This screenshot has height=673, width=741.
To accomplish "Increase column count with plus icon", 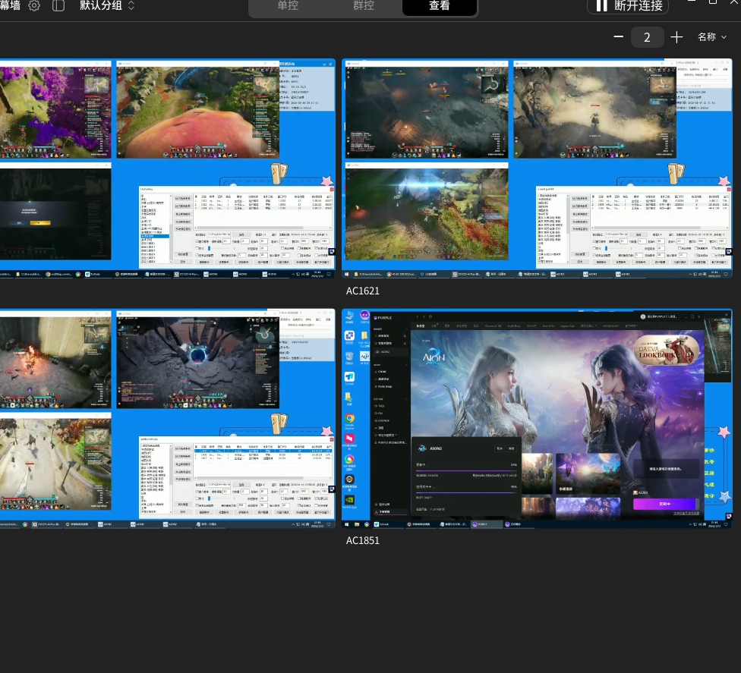I will (x=676, y=37).
